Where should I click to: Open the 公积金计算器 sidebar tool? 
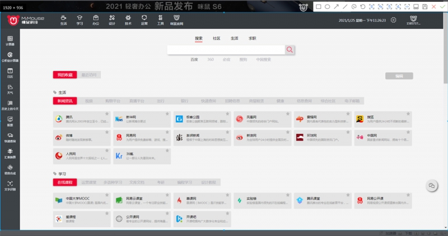point(10,57)
